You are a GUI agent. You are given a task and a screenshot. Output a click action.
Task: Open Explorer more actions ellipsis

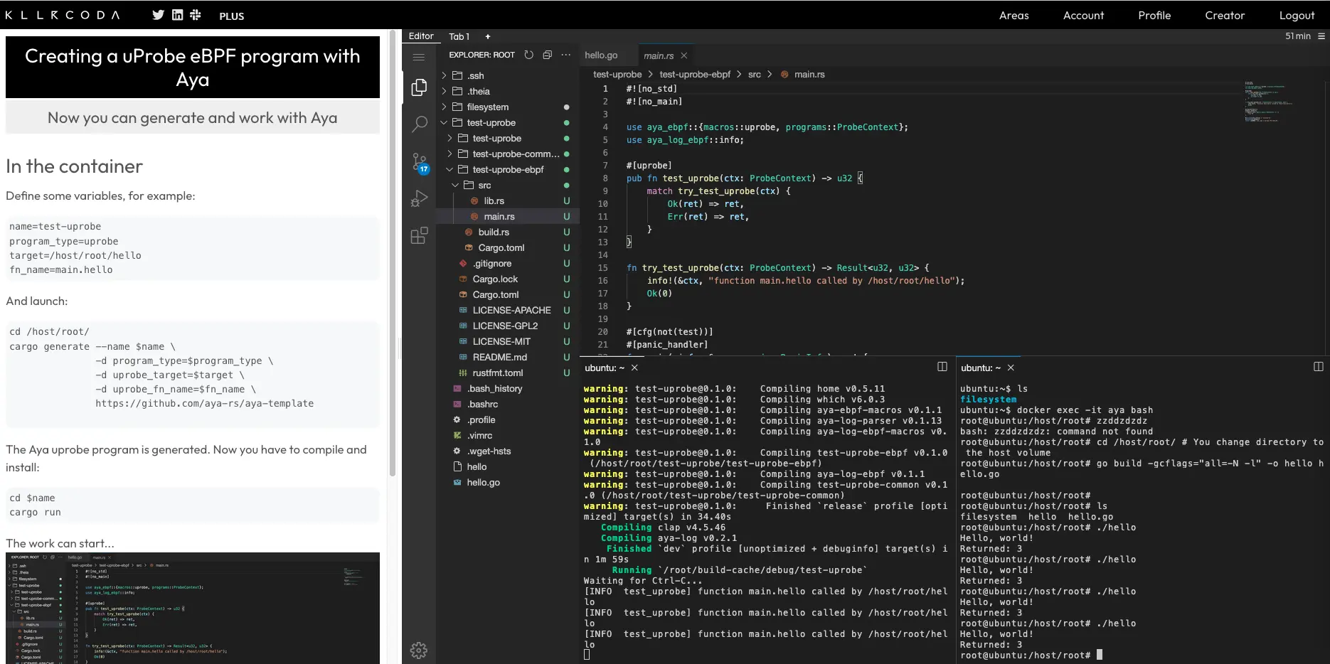(x=565, y=55)
